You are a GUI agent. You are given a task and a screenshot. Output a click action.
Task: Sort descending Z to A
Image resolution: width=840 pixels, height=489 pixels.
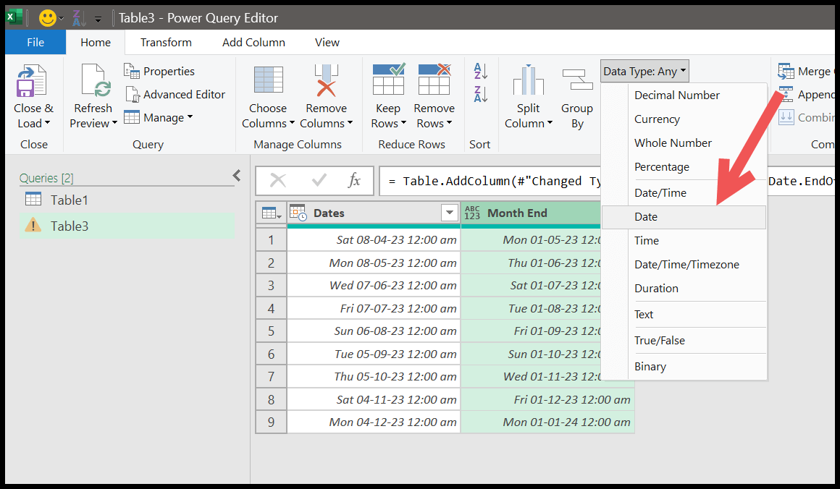[x=481, y=94]
